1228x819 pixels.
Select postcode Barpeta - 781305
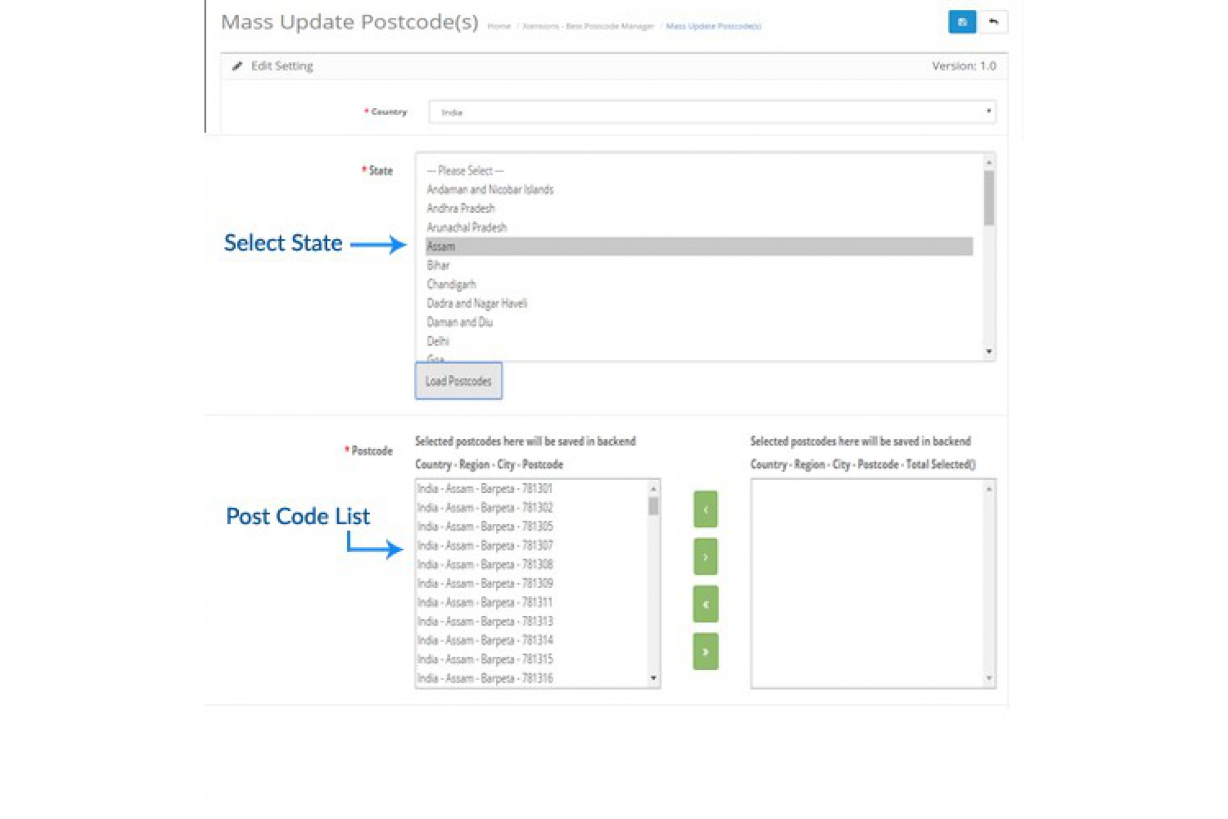[532, 527]
